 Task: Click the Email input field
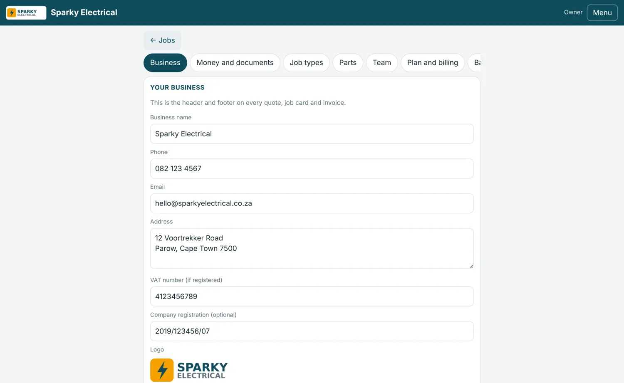click(312, 203)
